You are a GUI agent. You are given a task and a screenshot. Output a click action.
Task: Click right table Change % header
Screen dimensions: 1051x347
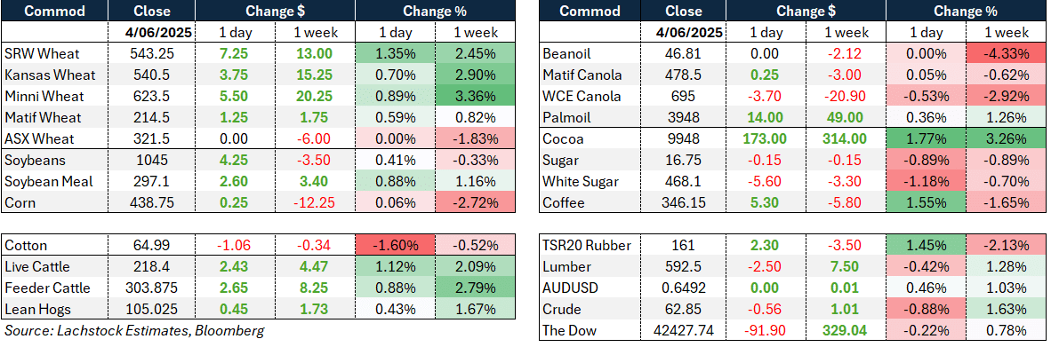click(966, 11)
